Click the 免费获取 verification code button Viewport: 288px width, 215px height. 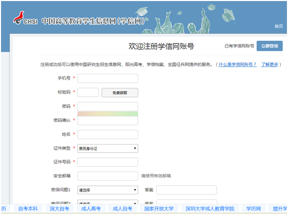[x=120, y=93]
